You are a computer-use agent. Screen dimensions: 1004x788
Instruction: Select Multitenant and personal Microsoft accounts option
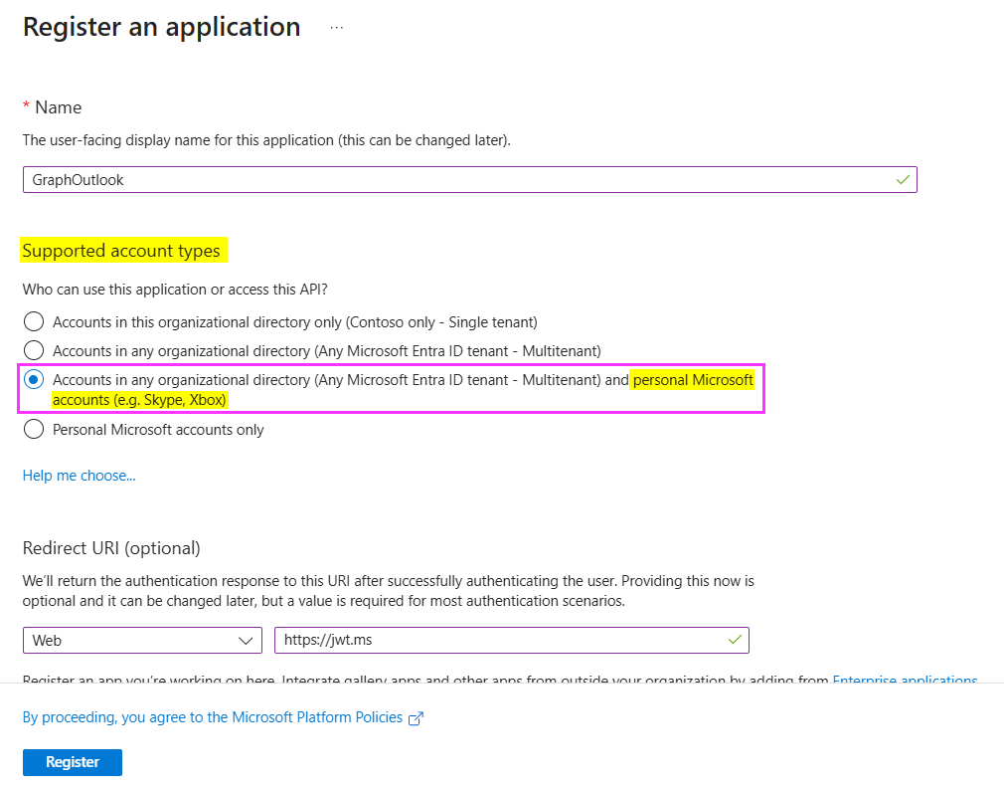33,379
